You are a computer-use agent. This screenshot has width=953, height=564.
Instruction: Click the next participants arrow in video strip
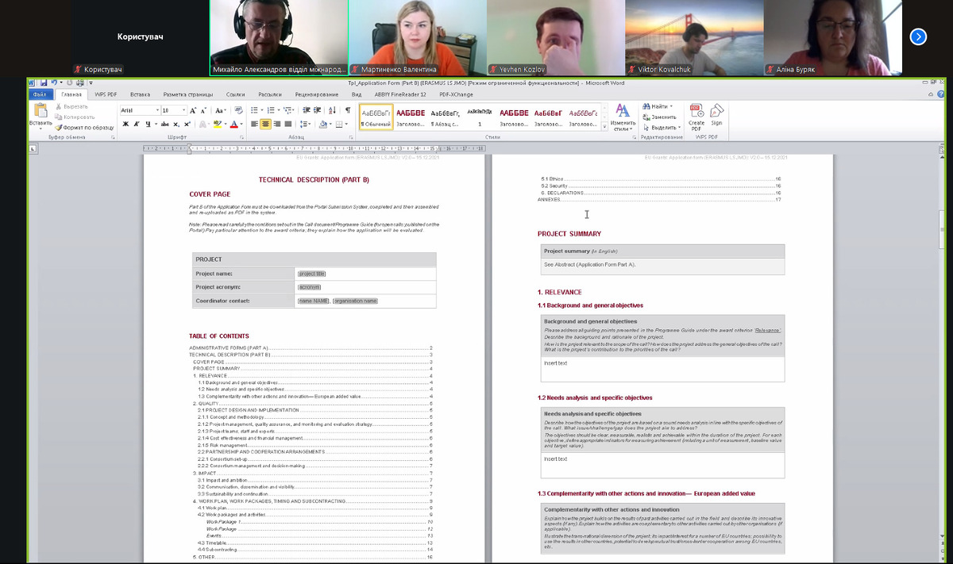[918, 36]
